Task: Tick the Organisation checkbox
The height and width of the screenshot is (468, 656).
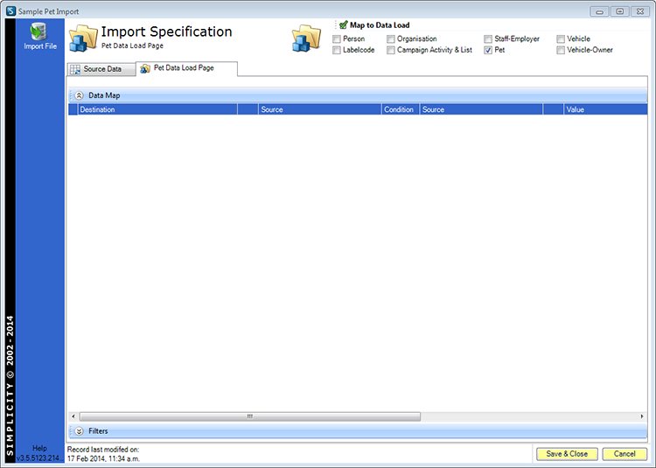Action: (x=390, y=39)
